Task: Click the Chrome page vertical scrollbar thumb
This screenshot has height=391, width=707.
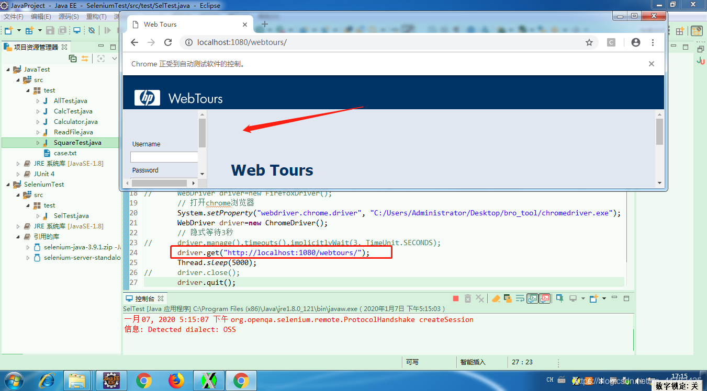Action: (659, 132)
